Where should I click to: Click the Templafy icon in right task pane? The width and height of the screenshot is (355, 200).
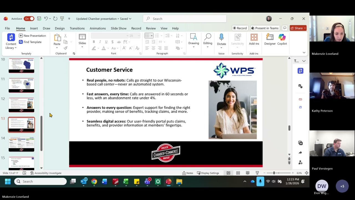pos(300,71)
